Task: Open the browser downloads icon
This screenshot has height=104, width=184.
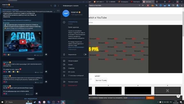Action: [x=182, y=5]
